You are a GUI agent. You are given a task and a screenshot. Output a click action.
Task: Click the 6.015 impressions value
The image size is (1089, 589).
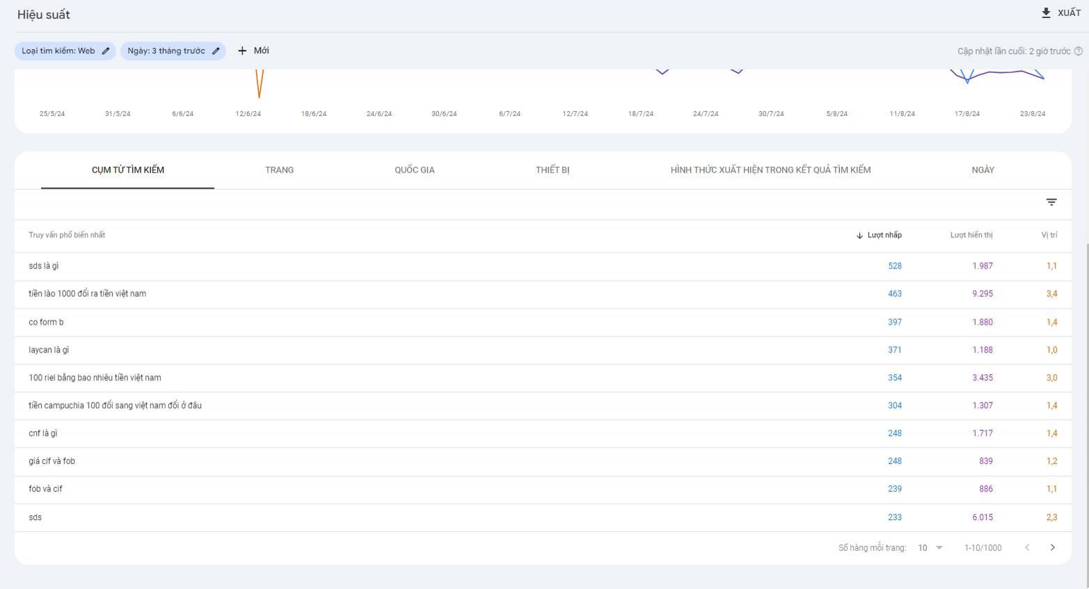(x=983, y=518)
